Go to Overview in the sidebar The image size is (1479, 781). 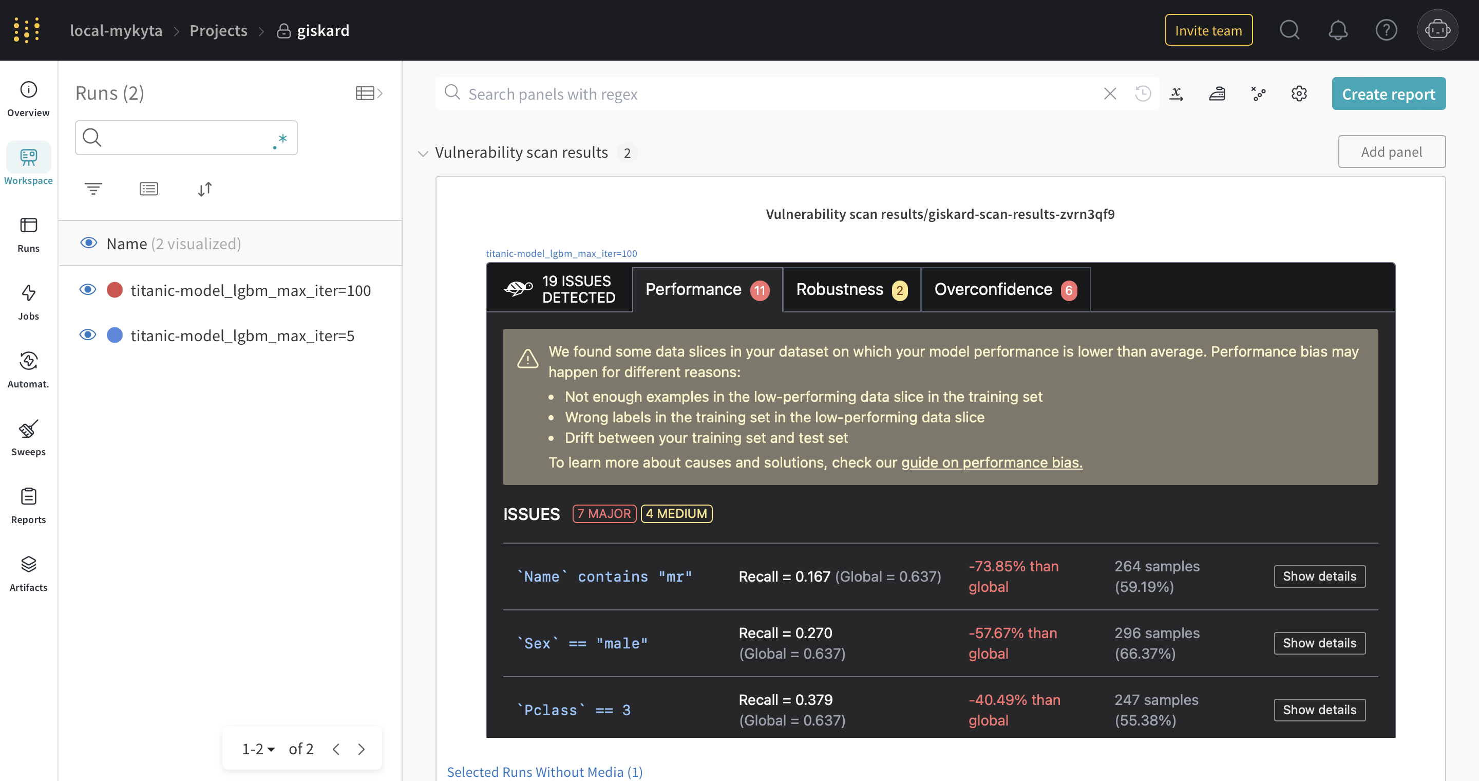coord(28,99)
